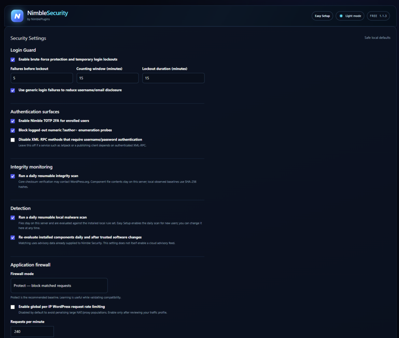Toggle daily resumable integrity scan checkbox

(13, 176)
